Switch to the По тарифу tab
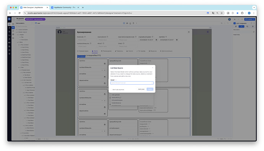This screenshot has height=151, width=264. pyautogui.click(x=141, y=51)
